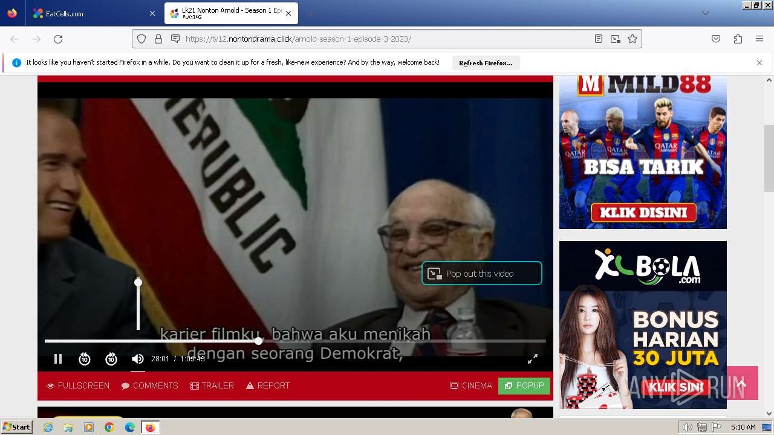Screen dimensions: 774x435
Task: Open MILD88 Klik Disini ad banner
Action: pyautogui.click(x=643, y=152)
